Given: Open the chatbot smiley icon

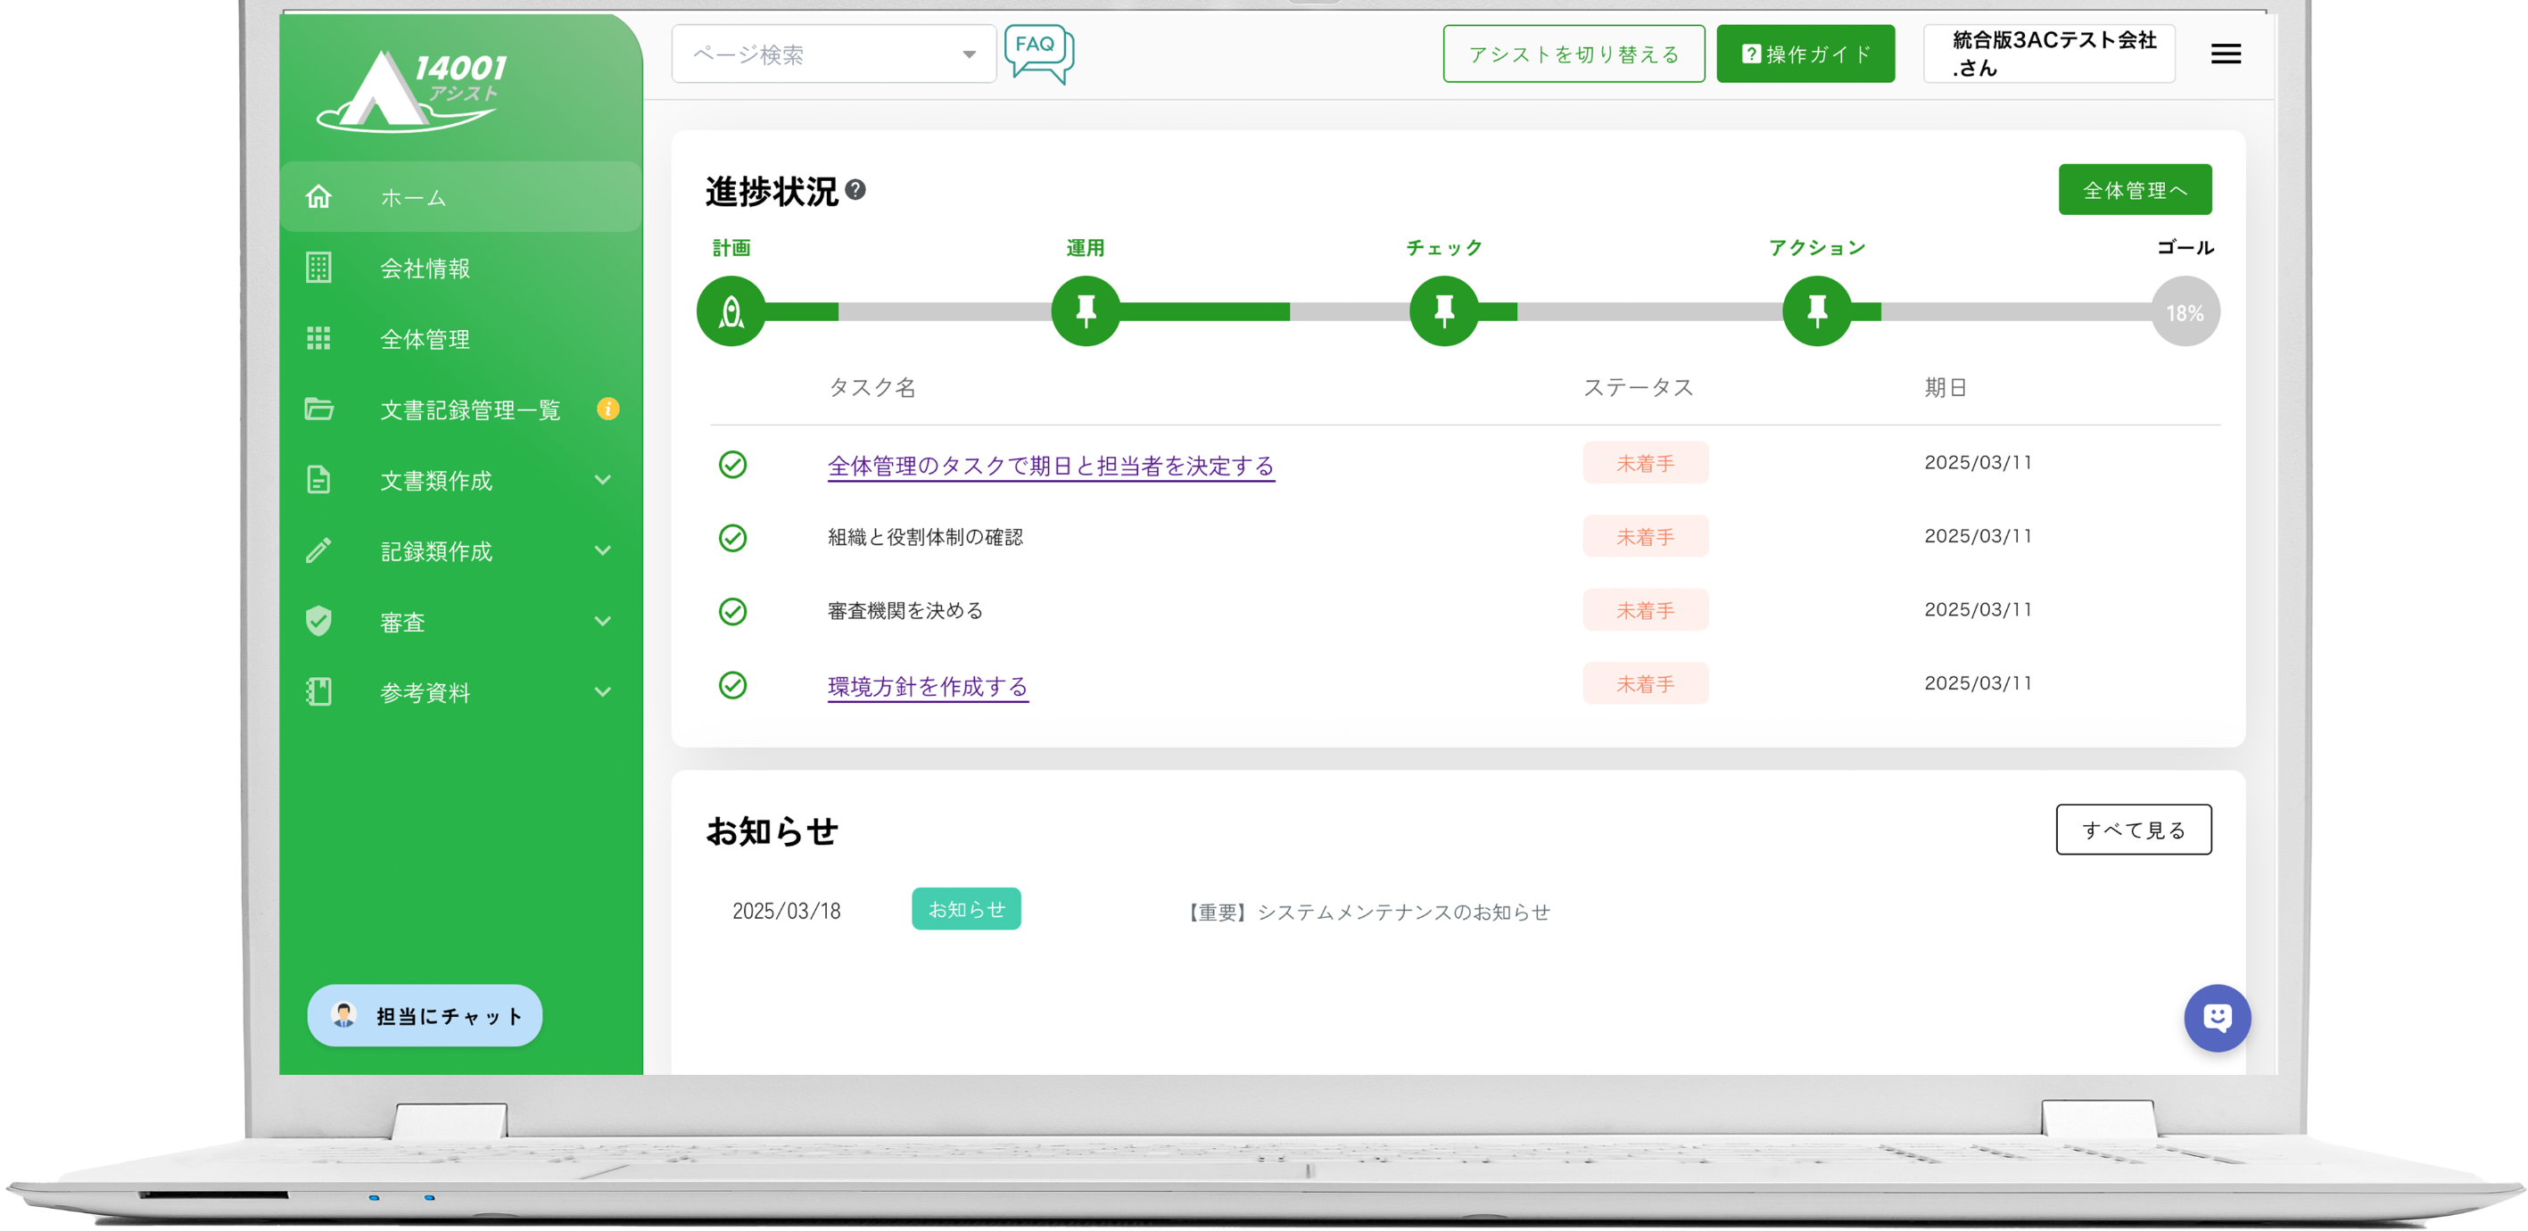Looking at the screenshot, I should [x=2216, y=1017].
